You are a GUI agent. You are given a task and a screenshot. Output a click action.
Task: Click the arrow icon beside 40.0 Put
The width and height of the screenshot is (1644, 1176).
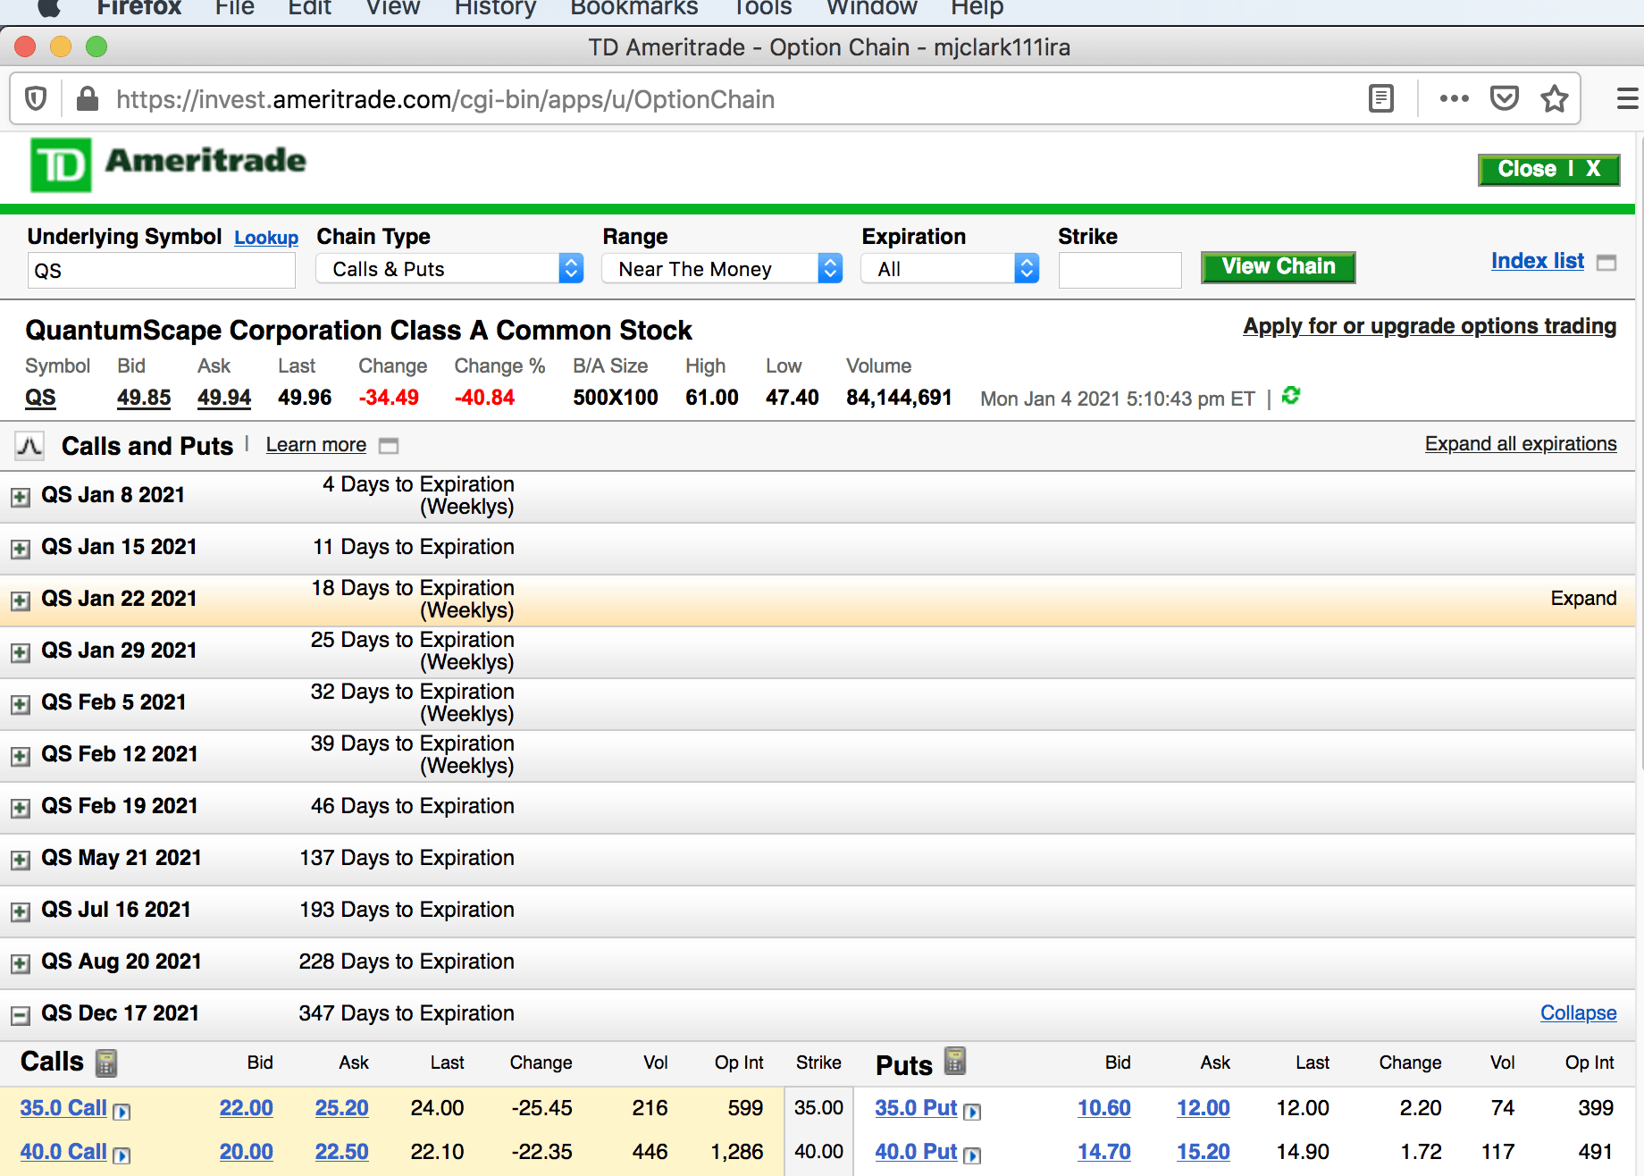point(972,1155)
